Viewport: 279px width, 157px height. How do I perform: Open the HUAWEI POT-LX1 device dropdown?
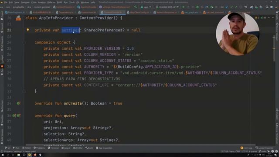point(167,7)
